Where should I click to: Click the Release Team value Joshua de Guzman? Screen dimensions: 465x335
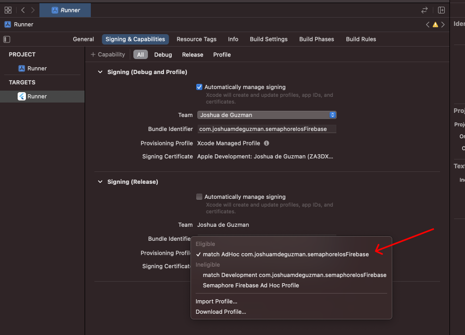tap(223, 225)
